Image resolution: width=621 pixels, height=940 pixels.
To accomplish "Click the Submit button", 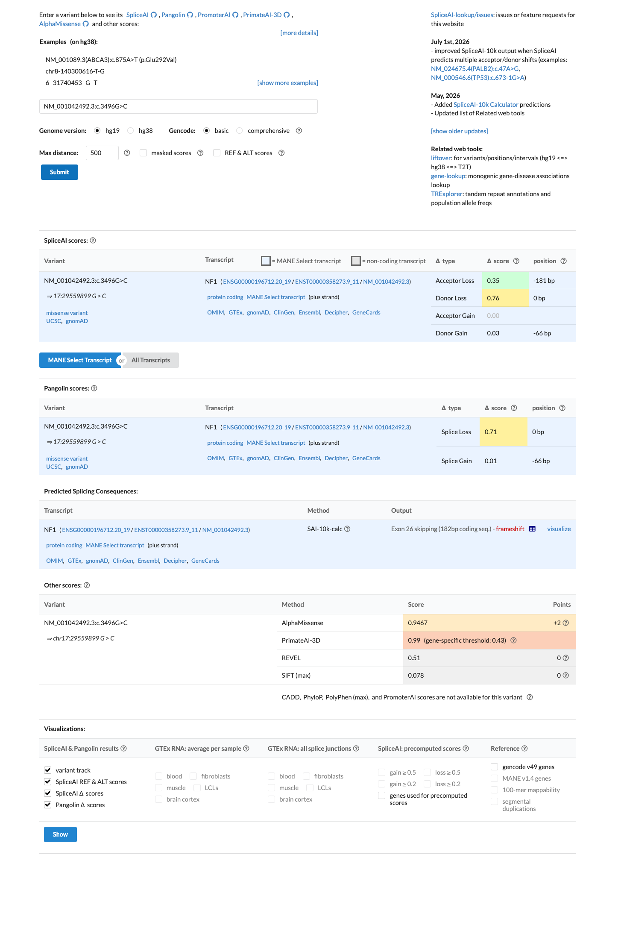I will click(x=59, y=172).
